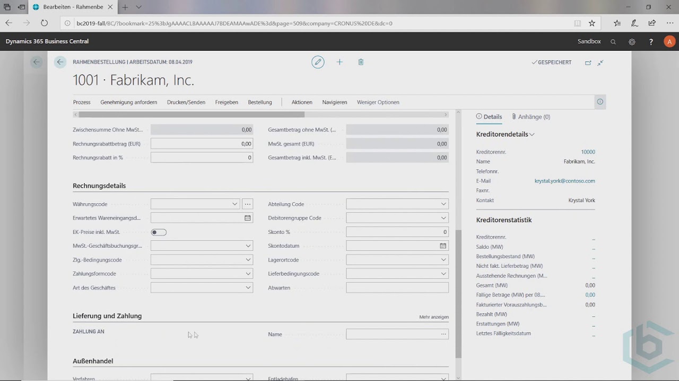679x381 pixels.
Task: Open the search magnifier in header
Action: coord(613,42)
